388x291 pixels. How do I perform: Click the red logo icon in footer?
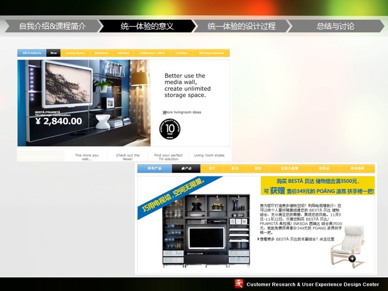pos(239,284)
